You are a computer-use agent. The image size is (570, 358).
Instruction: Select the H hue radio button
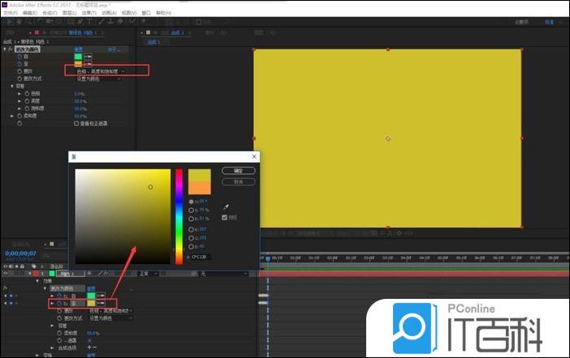[192, 201]
